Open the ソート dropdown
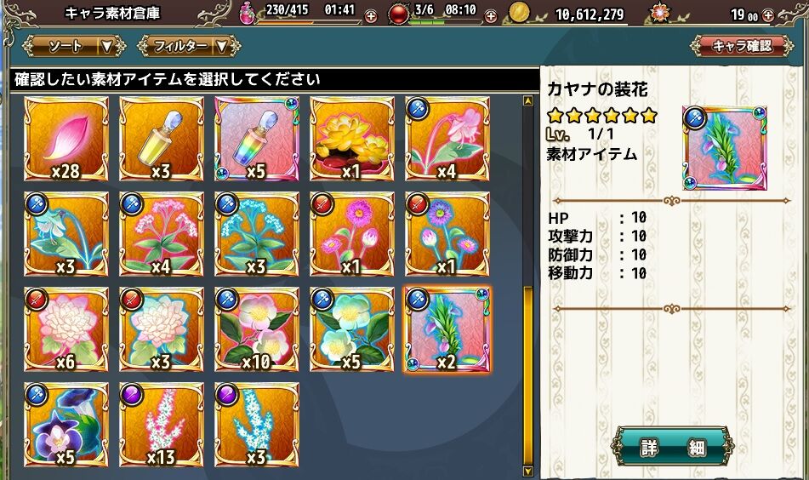 (74, 46)
